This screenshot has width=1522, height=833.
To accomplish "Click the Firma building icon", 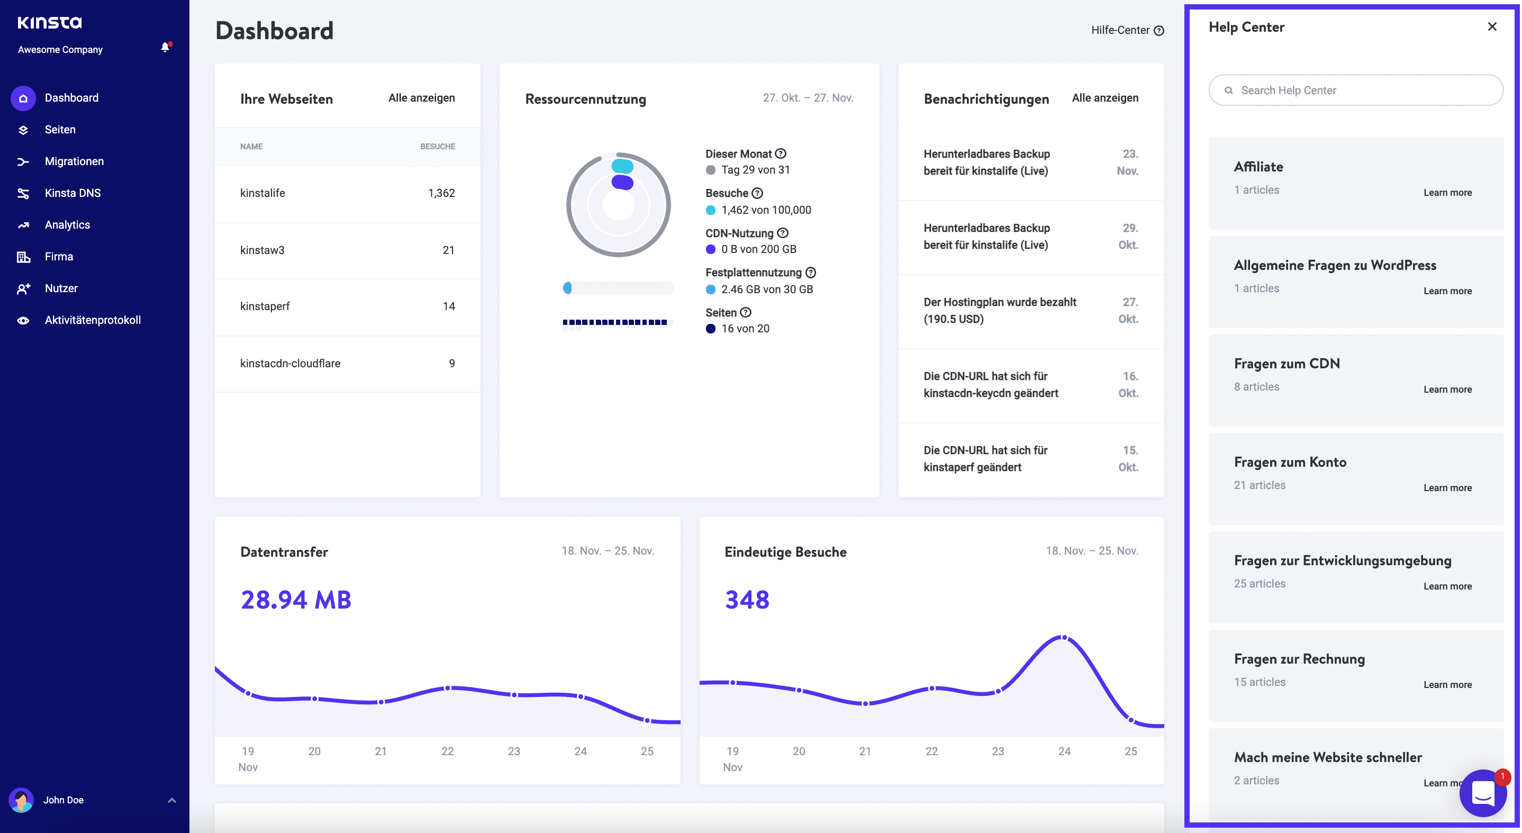I will (x=23, y=257).
